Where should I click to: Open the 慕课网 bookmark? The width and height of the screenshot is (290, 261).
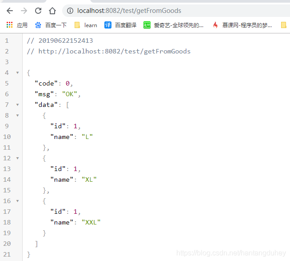pos(242,25)
